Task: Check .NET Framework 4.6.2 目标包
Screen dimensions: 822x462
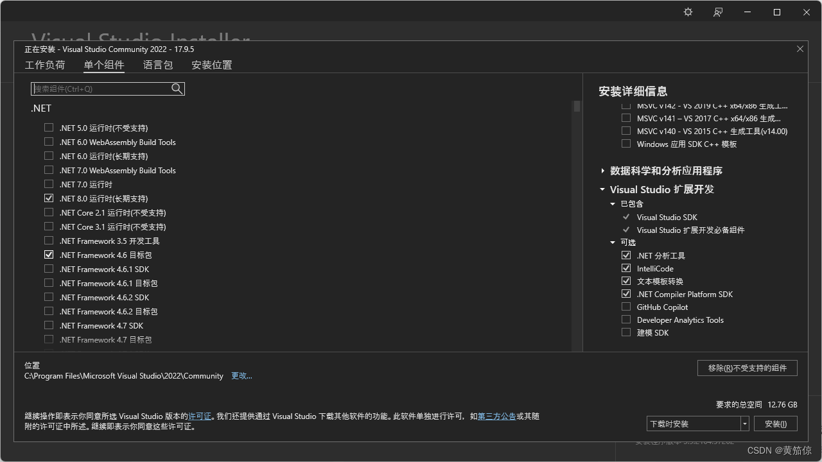Action: [x=49, y=311]
